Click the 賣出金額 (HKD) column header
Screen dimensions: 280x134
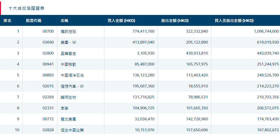tap(175, 21)
